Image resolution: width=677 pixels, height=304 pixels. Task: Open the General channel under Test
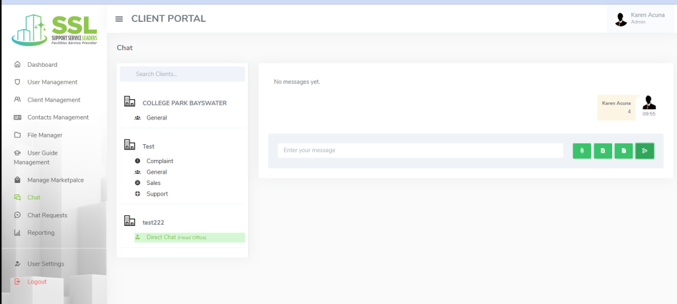click(156, 172)
